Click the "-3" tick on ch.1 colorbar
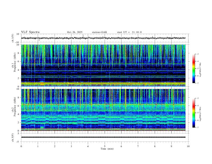Viewport: 212px width, 164px height. click(197, 54)
